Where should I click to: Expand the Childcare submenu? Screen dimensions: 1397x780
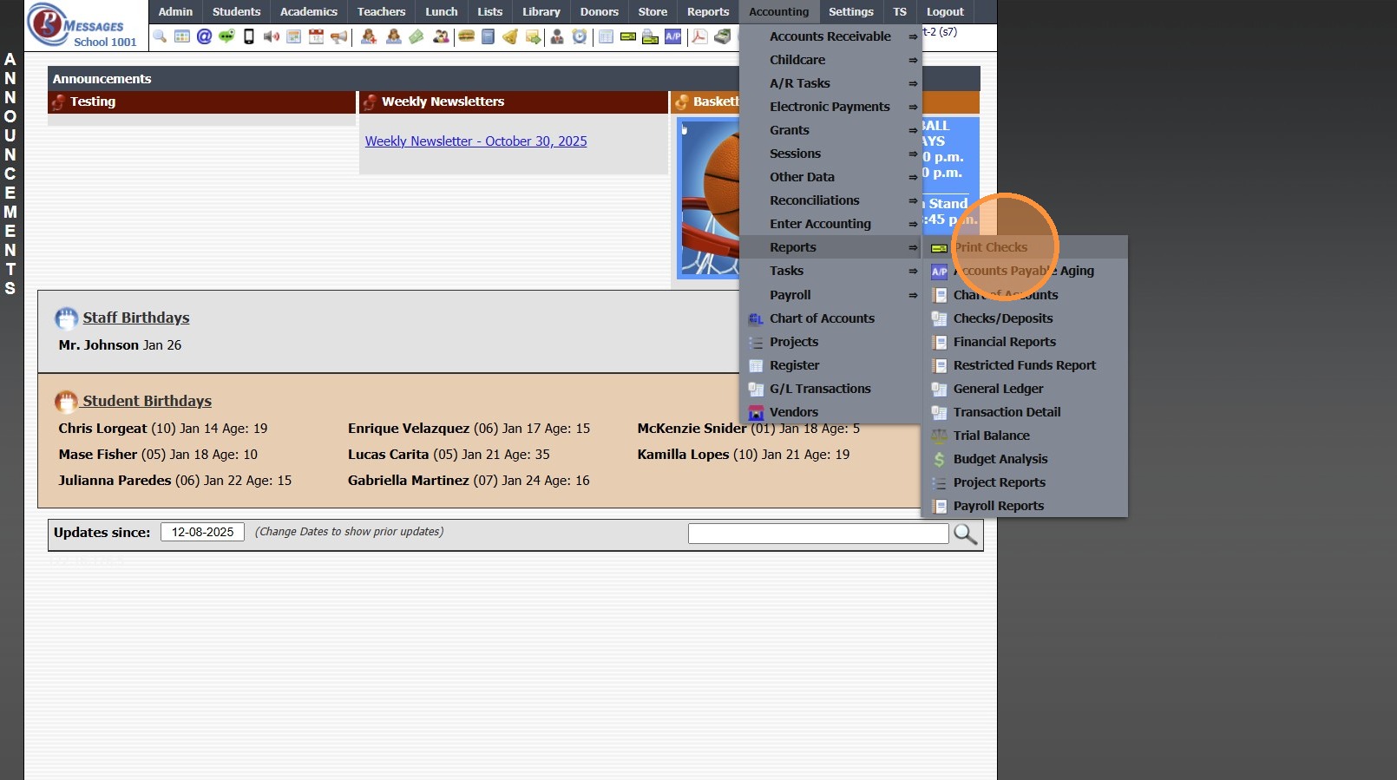[x=830, y=60]
